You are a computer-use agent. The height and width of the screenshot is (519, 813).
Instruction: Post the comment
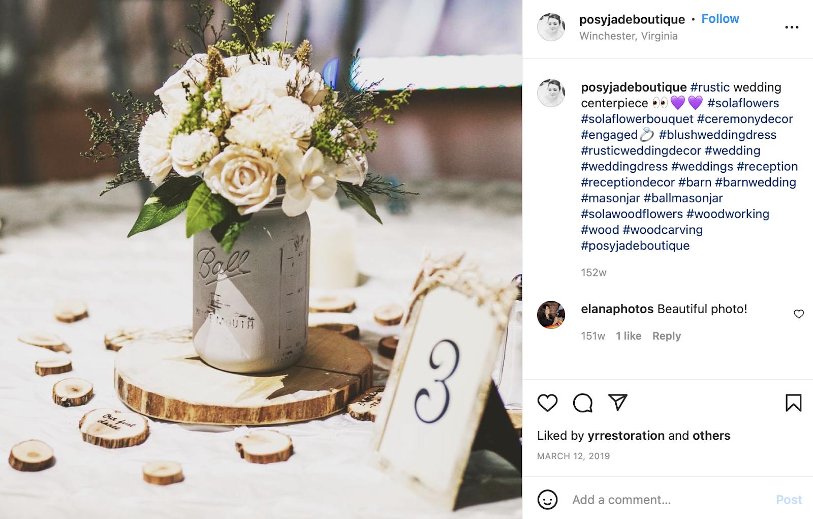coord(789,500)
